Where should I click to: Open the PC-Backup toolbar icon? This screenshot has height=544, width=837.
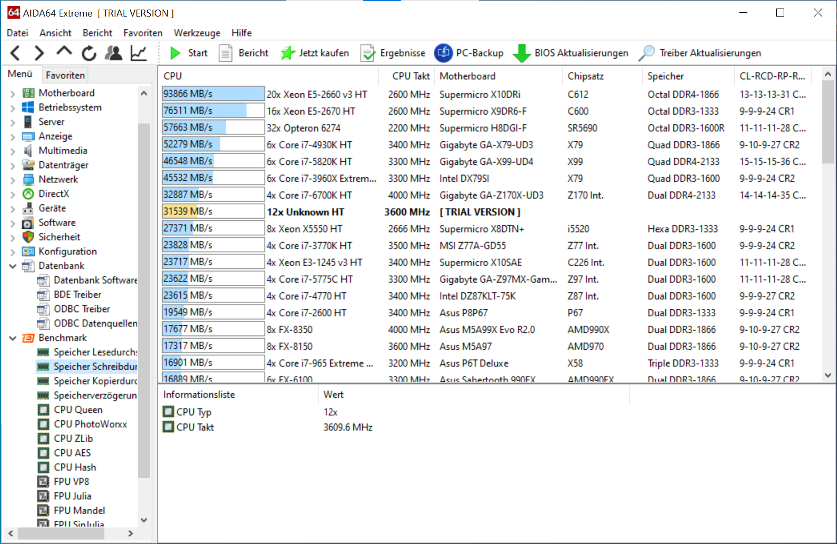coord(443,53)
